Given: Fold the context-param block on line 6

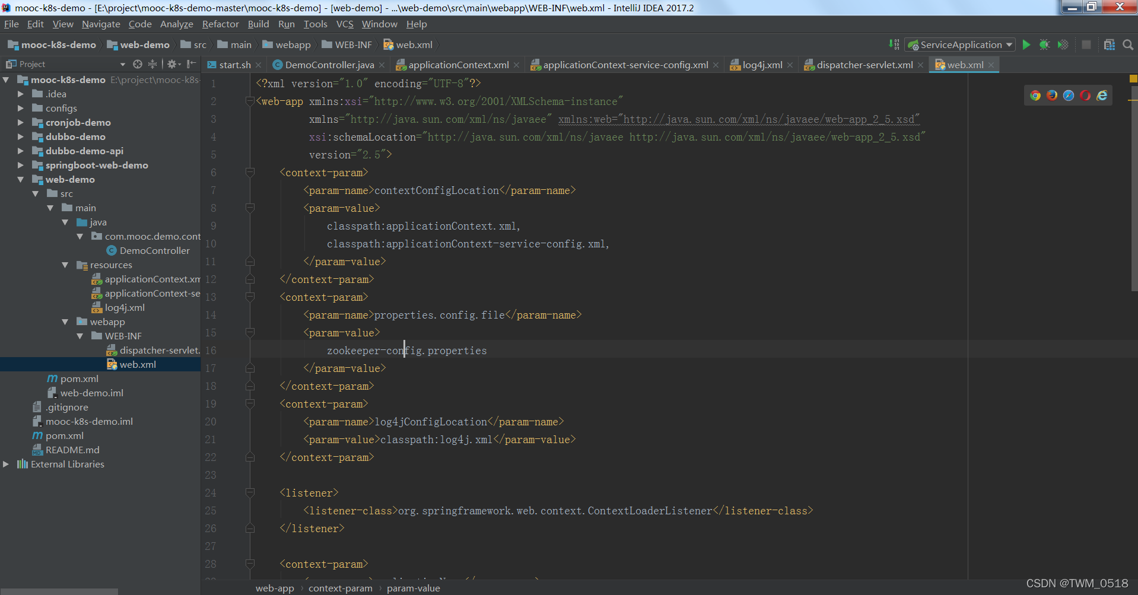Looking at the screenshot, I should [250, 173].
